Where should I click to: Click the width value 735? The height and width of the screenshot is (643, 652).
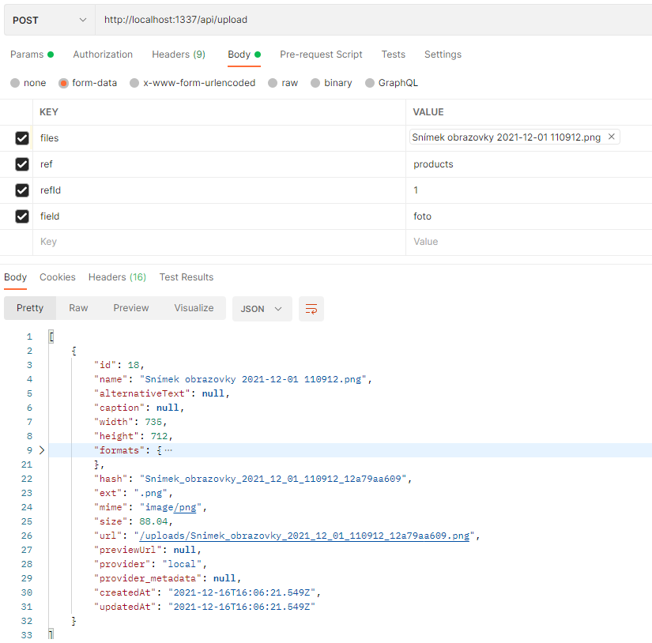tap(153, 422)
